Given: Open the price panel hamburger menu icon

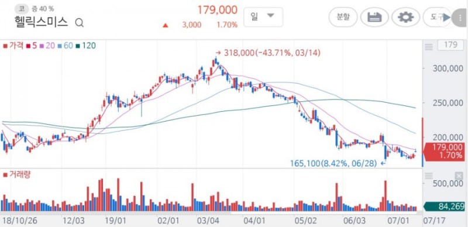Looking at the screenshot, I should [429, 46].
